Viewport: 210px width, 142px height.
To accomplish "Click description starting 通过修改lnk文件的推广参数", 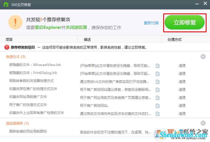I will pos(114,82).
